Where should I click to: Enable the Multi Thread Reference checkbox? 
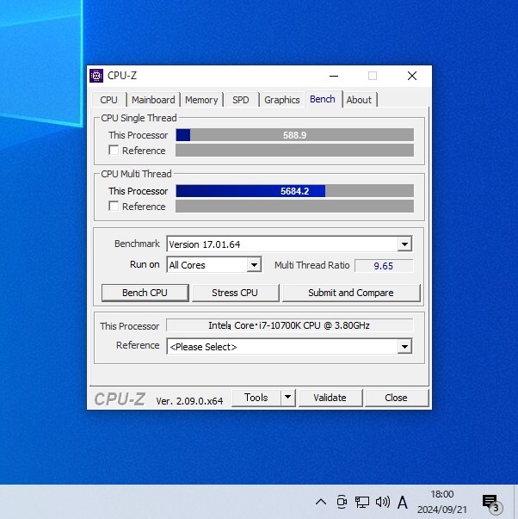coord(114,206)
